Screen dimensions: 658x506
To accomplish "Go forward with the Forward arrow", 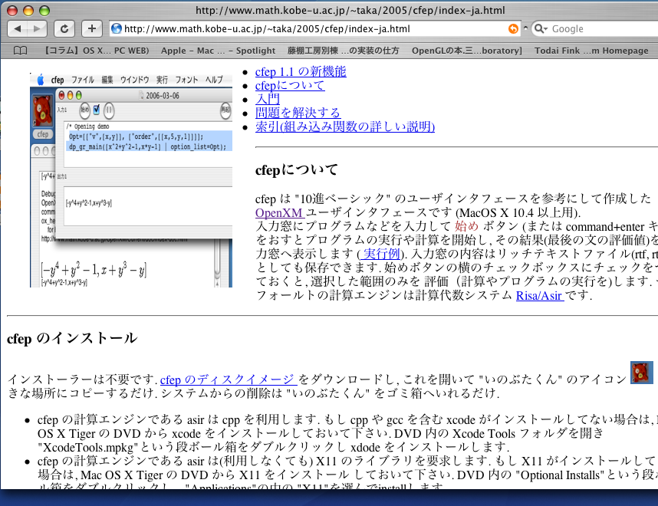I will [x=37, y=28].
